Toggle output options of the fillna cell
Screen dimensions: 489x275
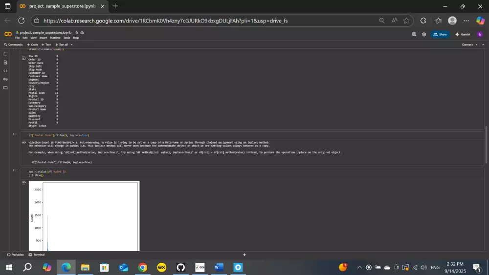point(23,142)
